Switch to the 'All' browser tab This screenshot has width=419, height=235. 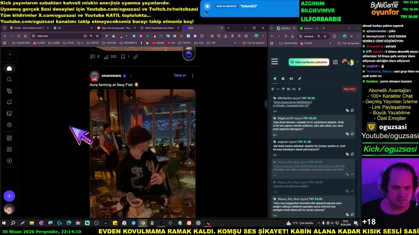tap(72, 28)
